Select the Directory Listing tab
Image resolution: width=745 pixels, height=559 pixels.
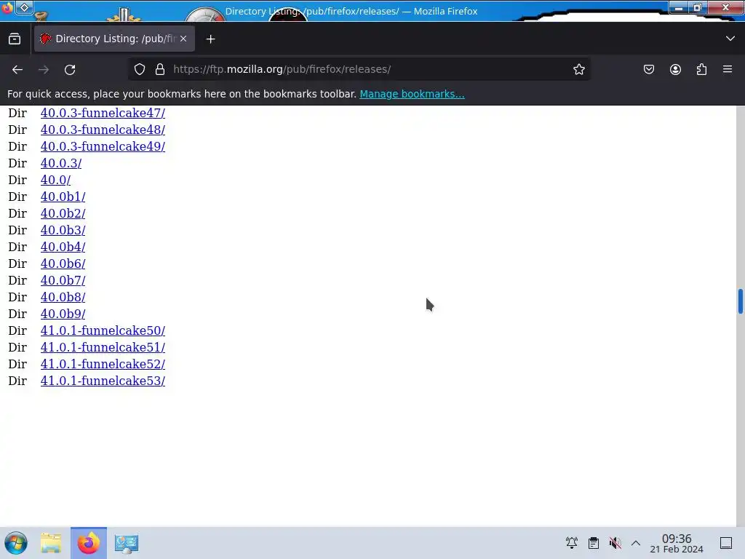(114, 39)
